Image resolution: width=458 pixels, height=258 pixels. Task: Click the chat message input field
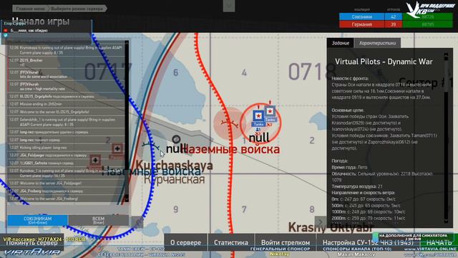click(x=68, y=209)
